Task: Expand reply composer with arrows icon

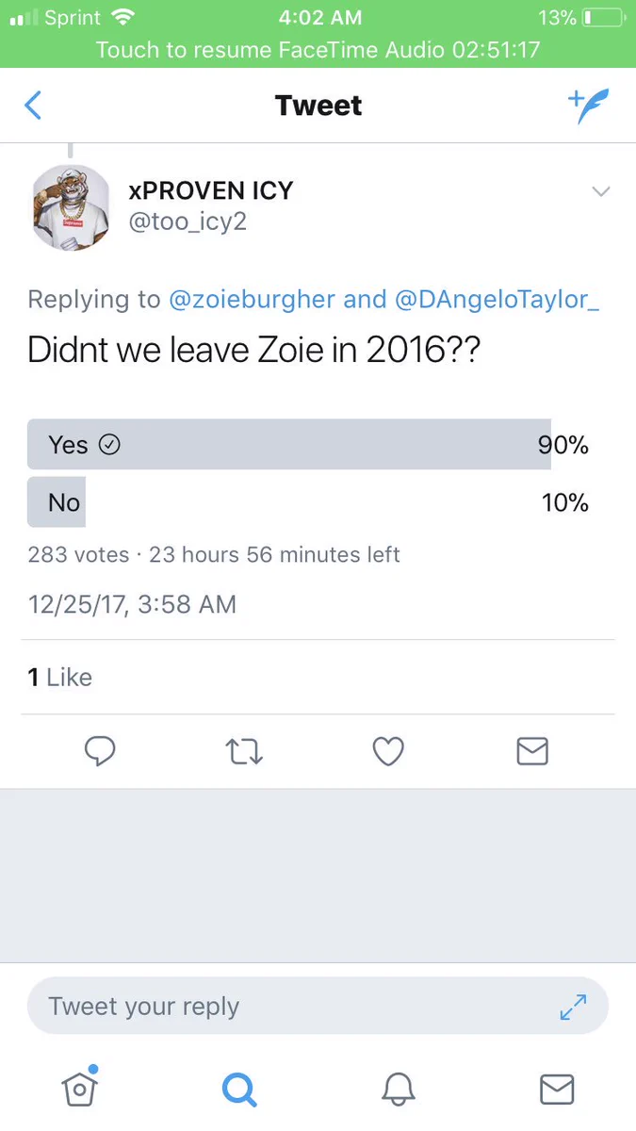Action: click(x=573, y=1007)
